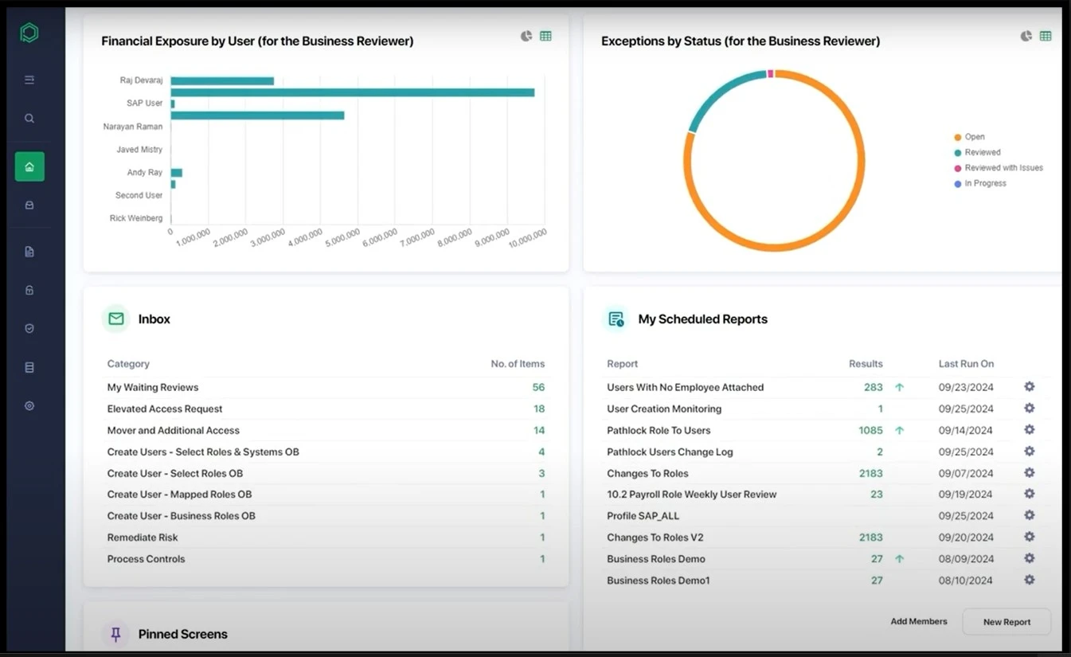Expand the sidebar with the hamburger icon
Viewport: 1071px width, 657px height.
pos(29,80)
